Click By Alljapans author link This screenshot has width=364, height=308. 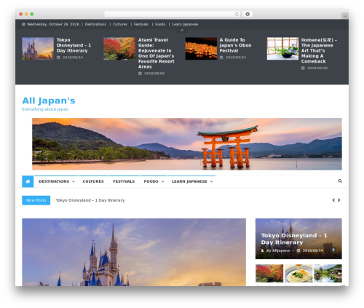tap(278, 250)
